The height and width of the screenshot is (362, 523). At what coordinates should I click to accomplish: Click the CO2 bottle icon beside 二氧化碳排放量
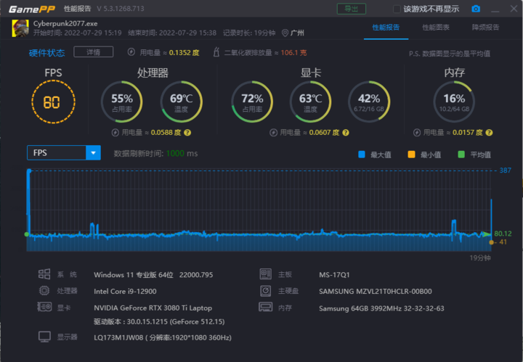tap(216, 52)
